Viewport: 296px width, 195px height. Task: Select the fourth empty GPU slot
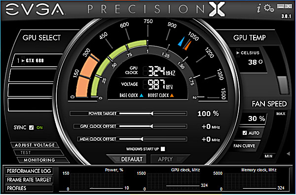(x=30, y=105)
